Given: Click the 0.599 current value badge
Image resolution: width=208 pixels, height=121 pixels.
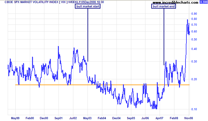Looking at the screenshot, I should coord(203,2).
